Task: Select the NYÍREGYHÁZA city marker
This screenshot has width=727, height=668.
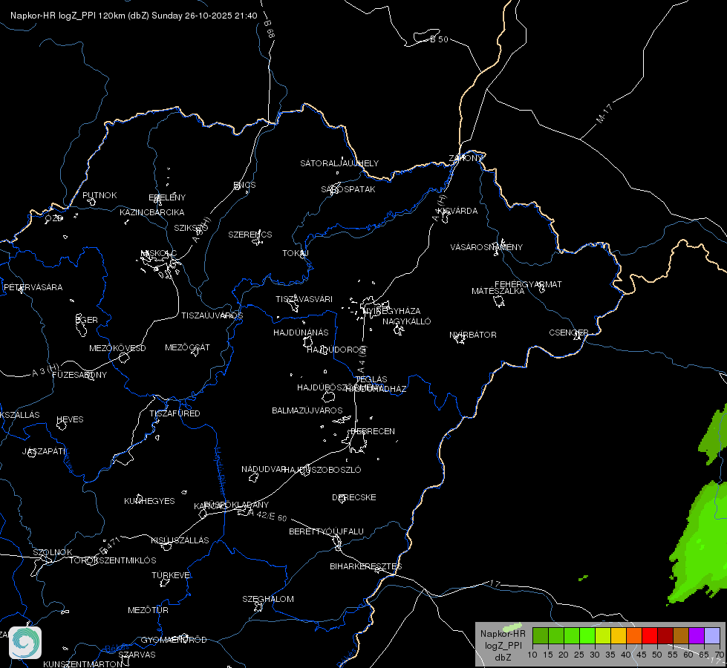Action: [368, 306]
